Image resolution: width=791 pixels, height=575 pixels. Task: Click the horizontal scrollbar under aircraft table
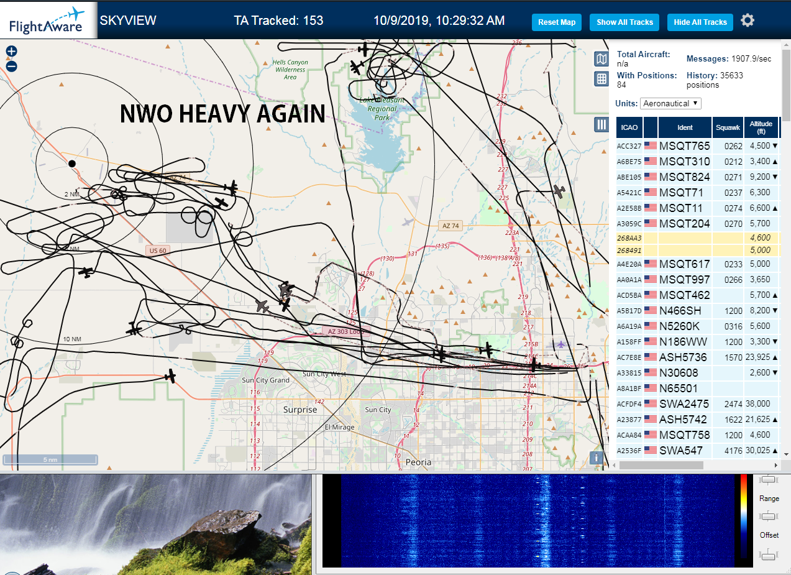(x=661, y=465)
